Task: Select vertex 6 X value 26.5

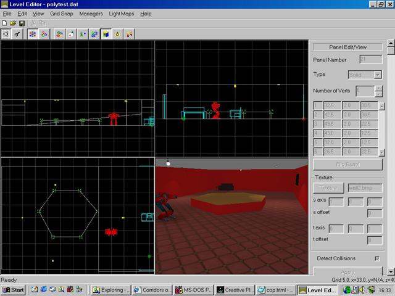Action: point(332,152)
